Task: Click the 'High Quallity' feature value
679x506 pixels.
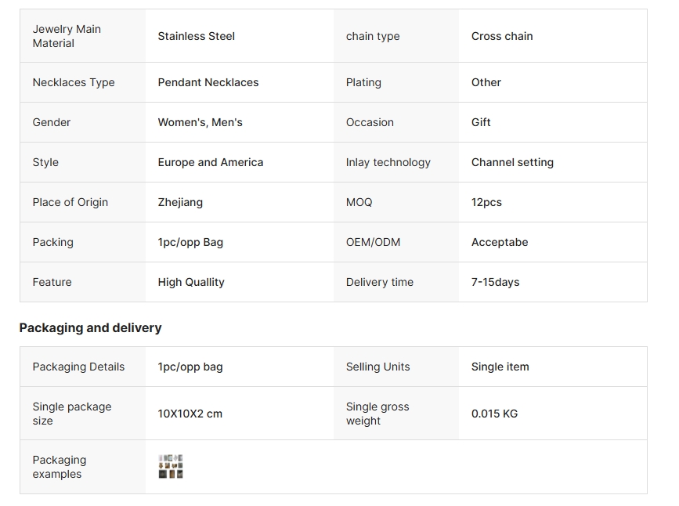Action: [191, 282]
